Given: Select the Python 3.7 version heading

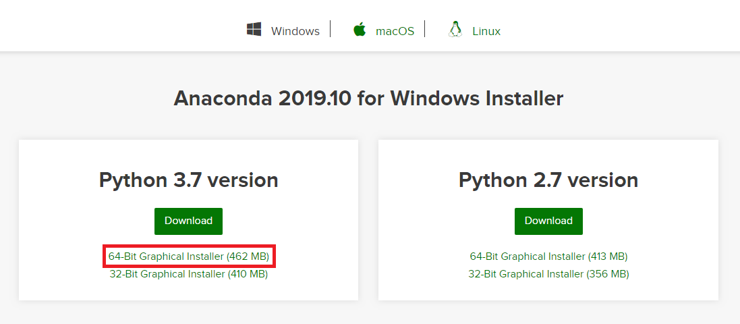Looking at the screenshot, I should (188, 180).
